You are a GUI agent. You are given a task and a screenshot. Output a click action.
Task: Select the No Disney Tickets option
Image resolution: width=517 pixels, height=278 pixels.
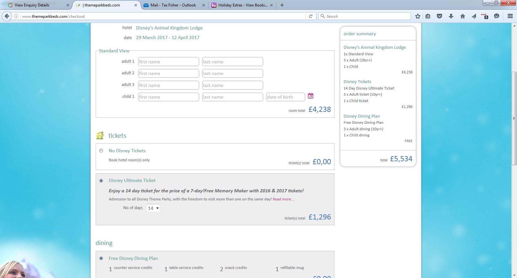click(101, 151)
